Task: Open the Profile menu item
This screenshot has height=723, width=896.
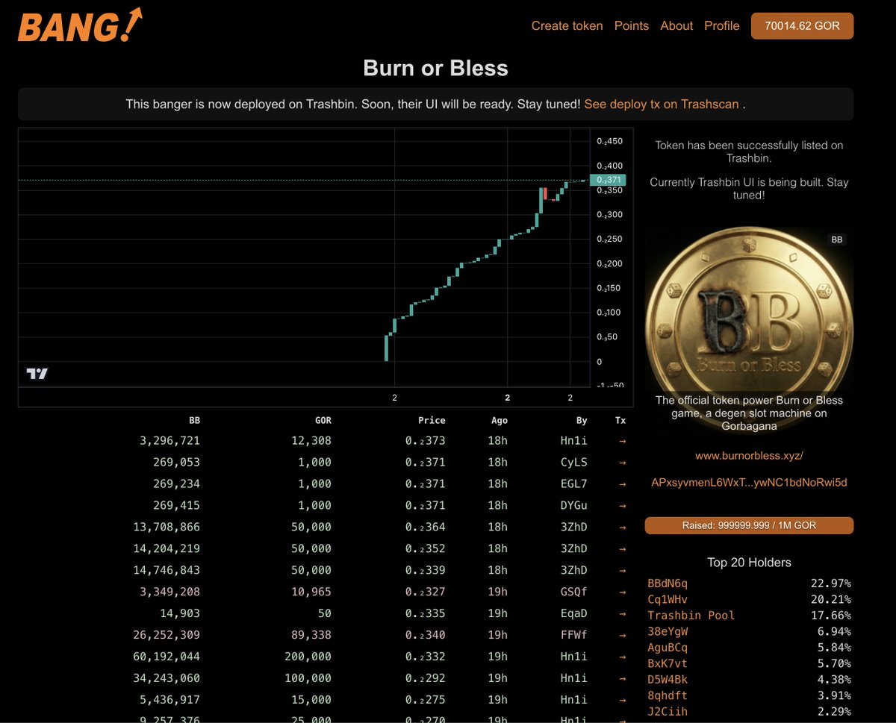Action: coord(721,25)
